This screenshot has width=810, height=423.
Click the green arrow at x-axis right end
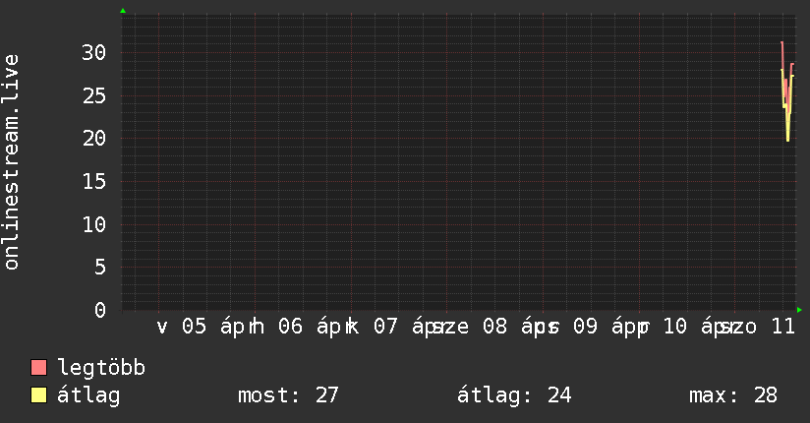click(799, 310)
